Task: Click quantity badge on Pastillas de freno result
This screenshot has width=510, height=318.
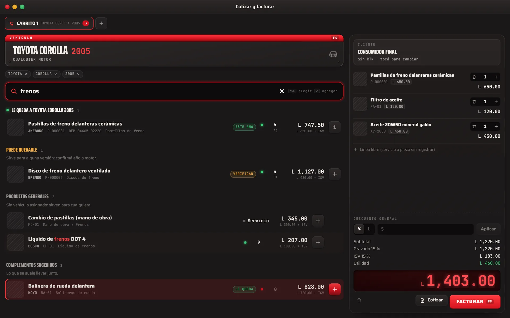Action: [x=334, y=127]
